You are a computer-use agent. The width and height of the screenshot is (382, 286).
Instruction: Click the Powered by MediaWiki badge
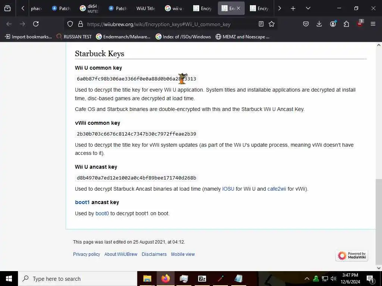pyautogui.click(x=352, y=255)
